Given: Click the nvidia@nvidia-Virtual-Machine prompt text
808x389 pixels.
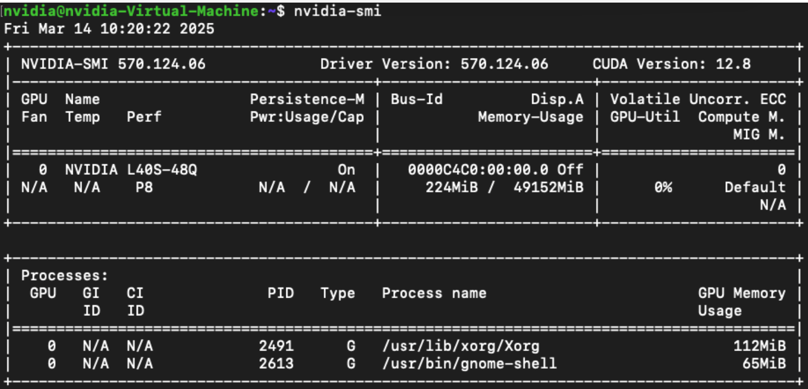Looking at the screenshot, I should 138,11.
